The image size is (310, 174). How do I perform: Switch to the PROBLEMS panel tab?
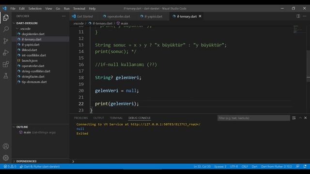coord(81,118)
